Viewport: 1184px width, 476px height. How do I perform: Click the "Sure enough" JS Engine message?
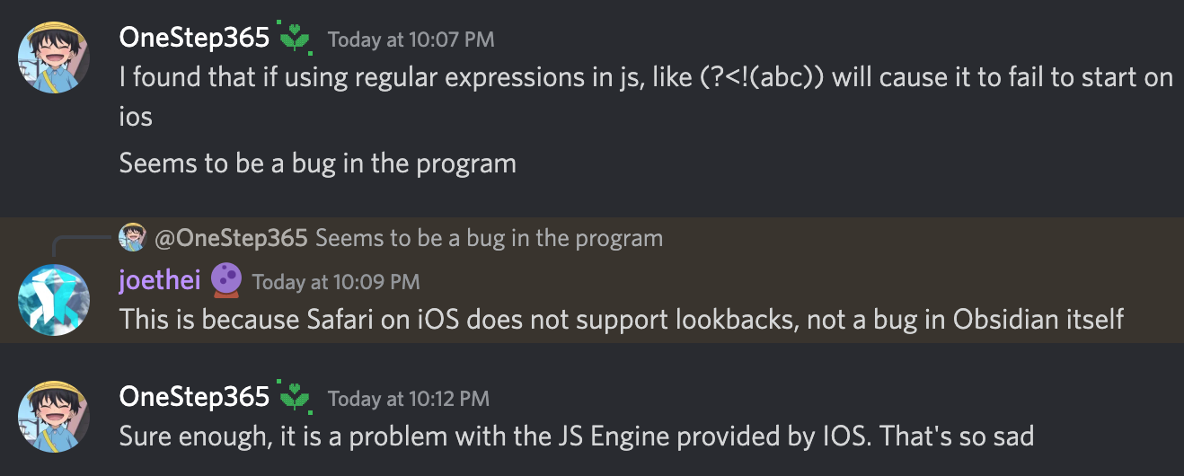[576, 436]
